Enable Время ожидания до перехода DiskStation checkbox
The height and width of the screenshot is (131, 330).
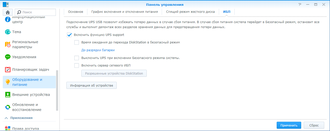(x=77, y=42)
